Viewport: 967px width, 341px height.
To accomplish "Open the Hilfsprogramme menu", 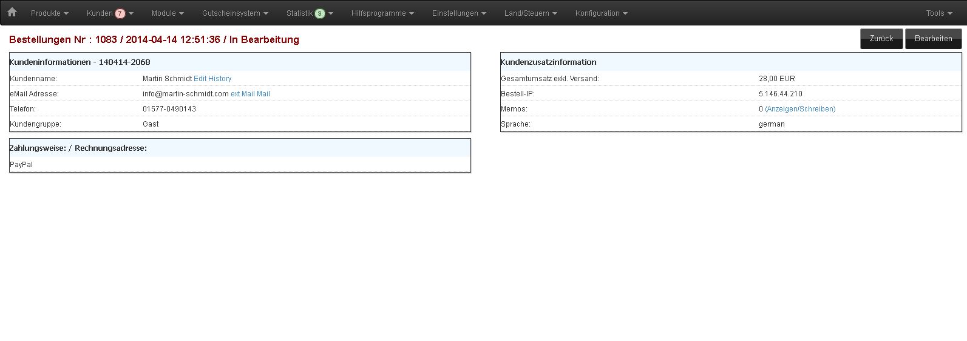I will pyautogui.click(x=382, y=13).
